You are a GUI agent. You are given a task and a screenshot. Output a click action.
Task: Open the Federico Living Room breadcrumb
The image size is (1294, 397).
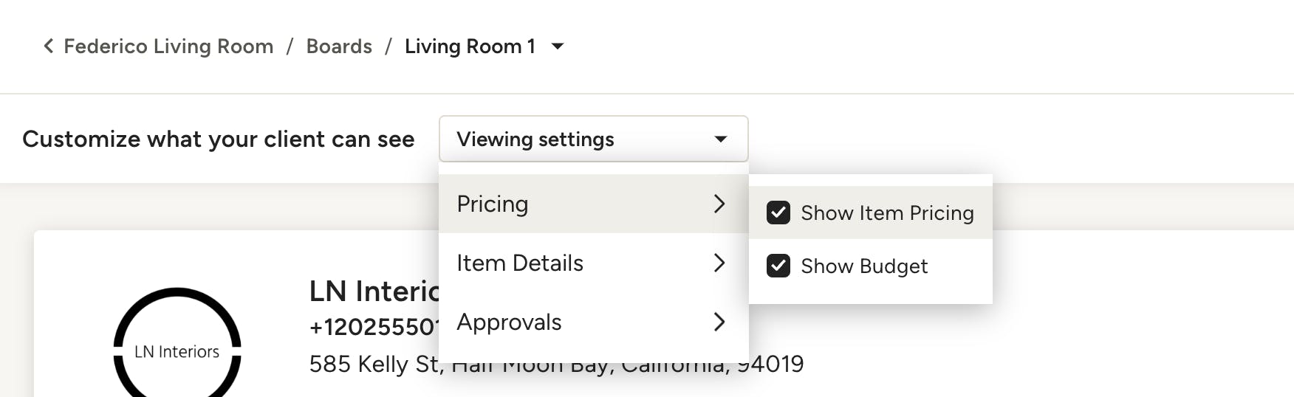click(x=168, y=46)
